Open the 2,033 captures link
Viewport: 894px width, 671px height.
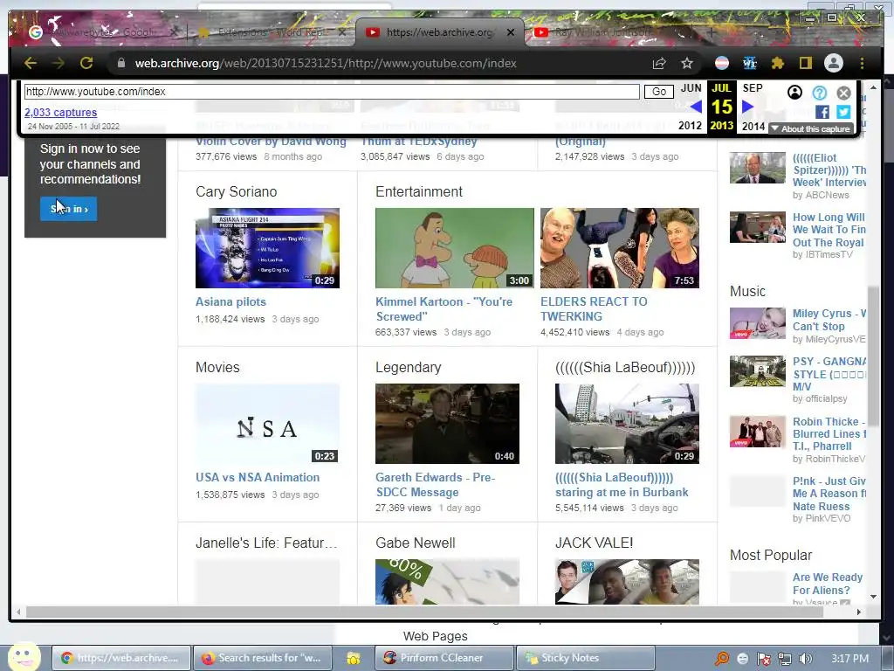coord(60,113)
